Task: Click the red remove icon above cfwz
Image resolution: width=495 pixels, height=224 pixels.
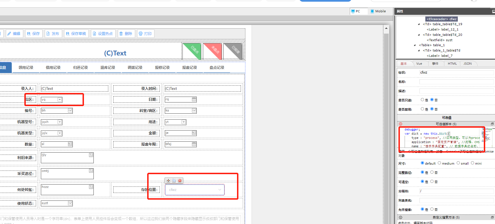Action: pos(180,181)
